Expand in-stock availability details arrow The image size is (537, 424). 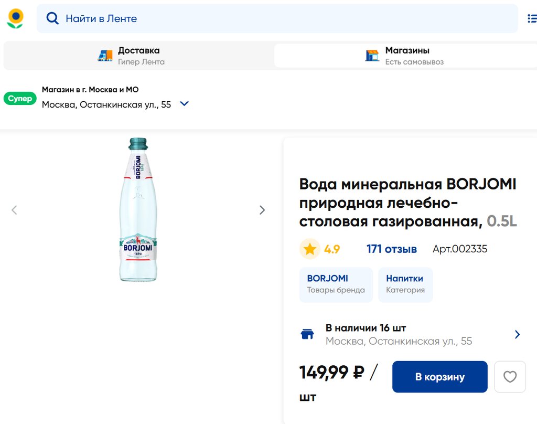[x=518, y=334]
